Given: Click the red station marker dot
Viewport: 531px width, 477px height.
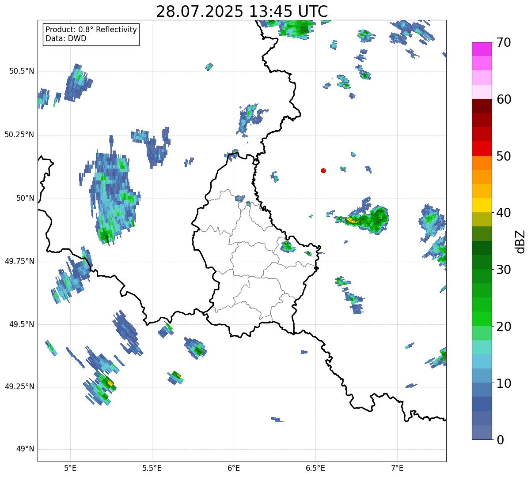Looking at the screenshot, I should [323, 170].
